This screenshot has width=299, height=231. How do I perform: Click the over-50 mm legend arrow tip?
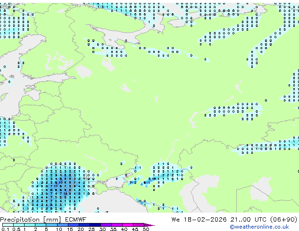(149, 225)
